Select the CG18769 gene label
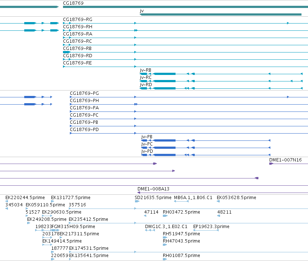Image resolution: width=308 pixels, height=261 pixels. pos(73,3)
